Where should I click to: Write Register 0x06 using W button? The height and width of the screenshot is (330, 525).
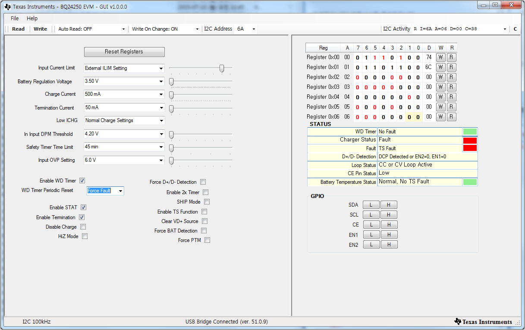point(440,117)
